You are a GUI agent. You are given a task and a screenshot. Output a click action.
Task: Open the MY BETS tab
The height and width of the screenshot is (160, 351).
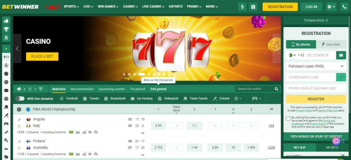332,147
